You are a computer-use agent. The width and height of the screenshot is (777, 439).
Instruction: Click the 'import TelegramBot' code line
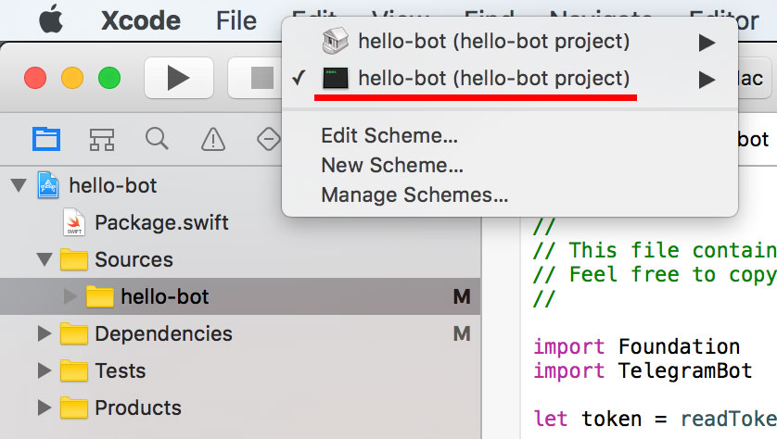(643, 370)
